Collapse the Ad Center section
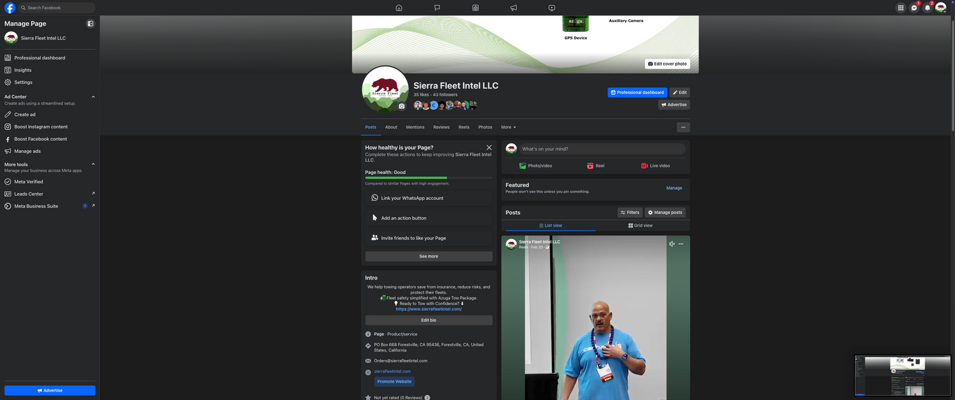Screen dimensions: 955x400 point(93,97)
